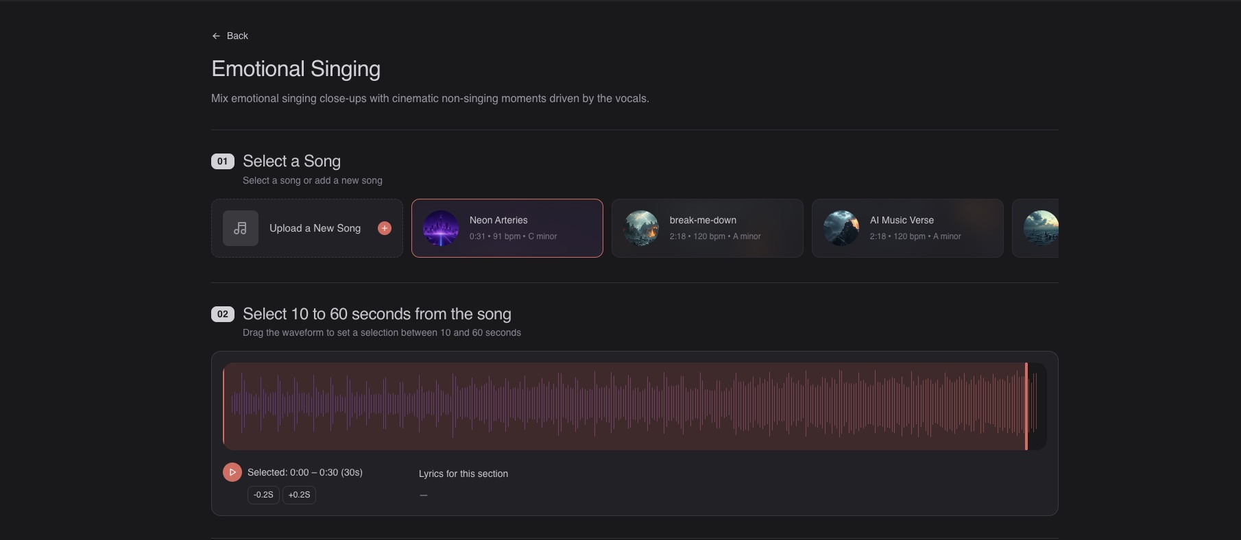Nudge selection forward with +0.2S button
Screen dimensions: 1241x540
(x=299, y=495)
